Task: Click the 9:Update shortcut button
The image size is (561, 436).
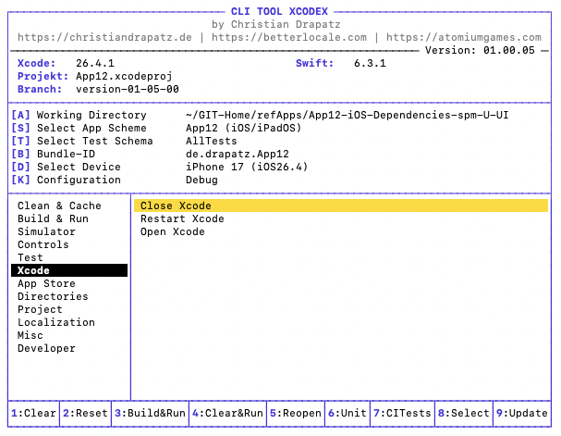Action: 522,413
